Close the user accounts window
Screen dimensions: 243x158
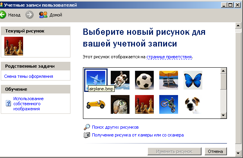tap(238, 5)
